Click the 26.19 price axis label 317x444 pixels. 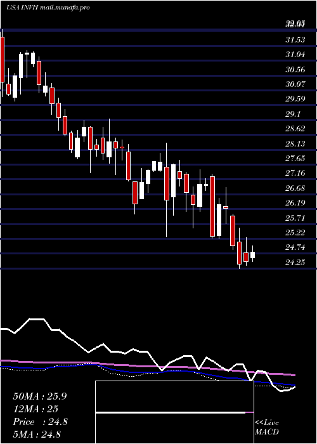click(x=295, y=203)
